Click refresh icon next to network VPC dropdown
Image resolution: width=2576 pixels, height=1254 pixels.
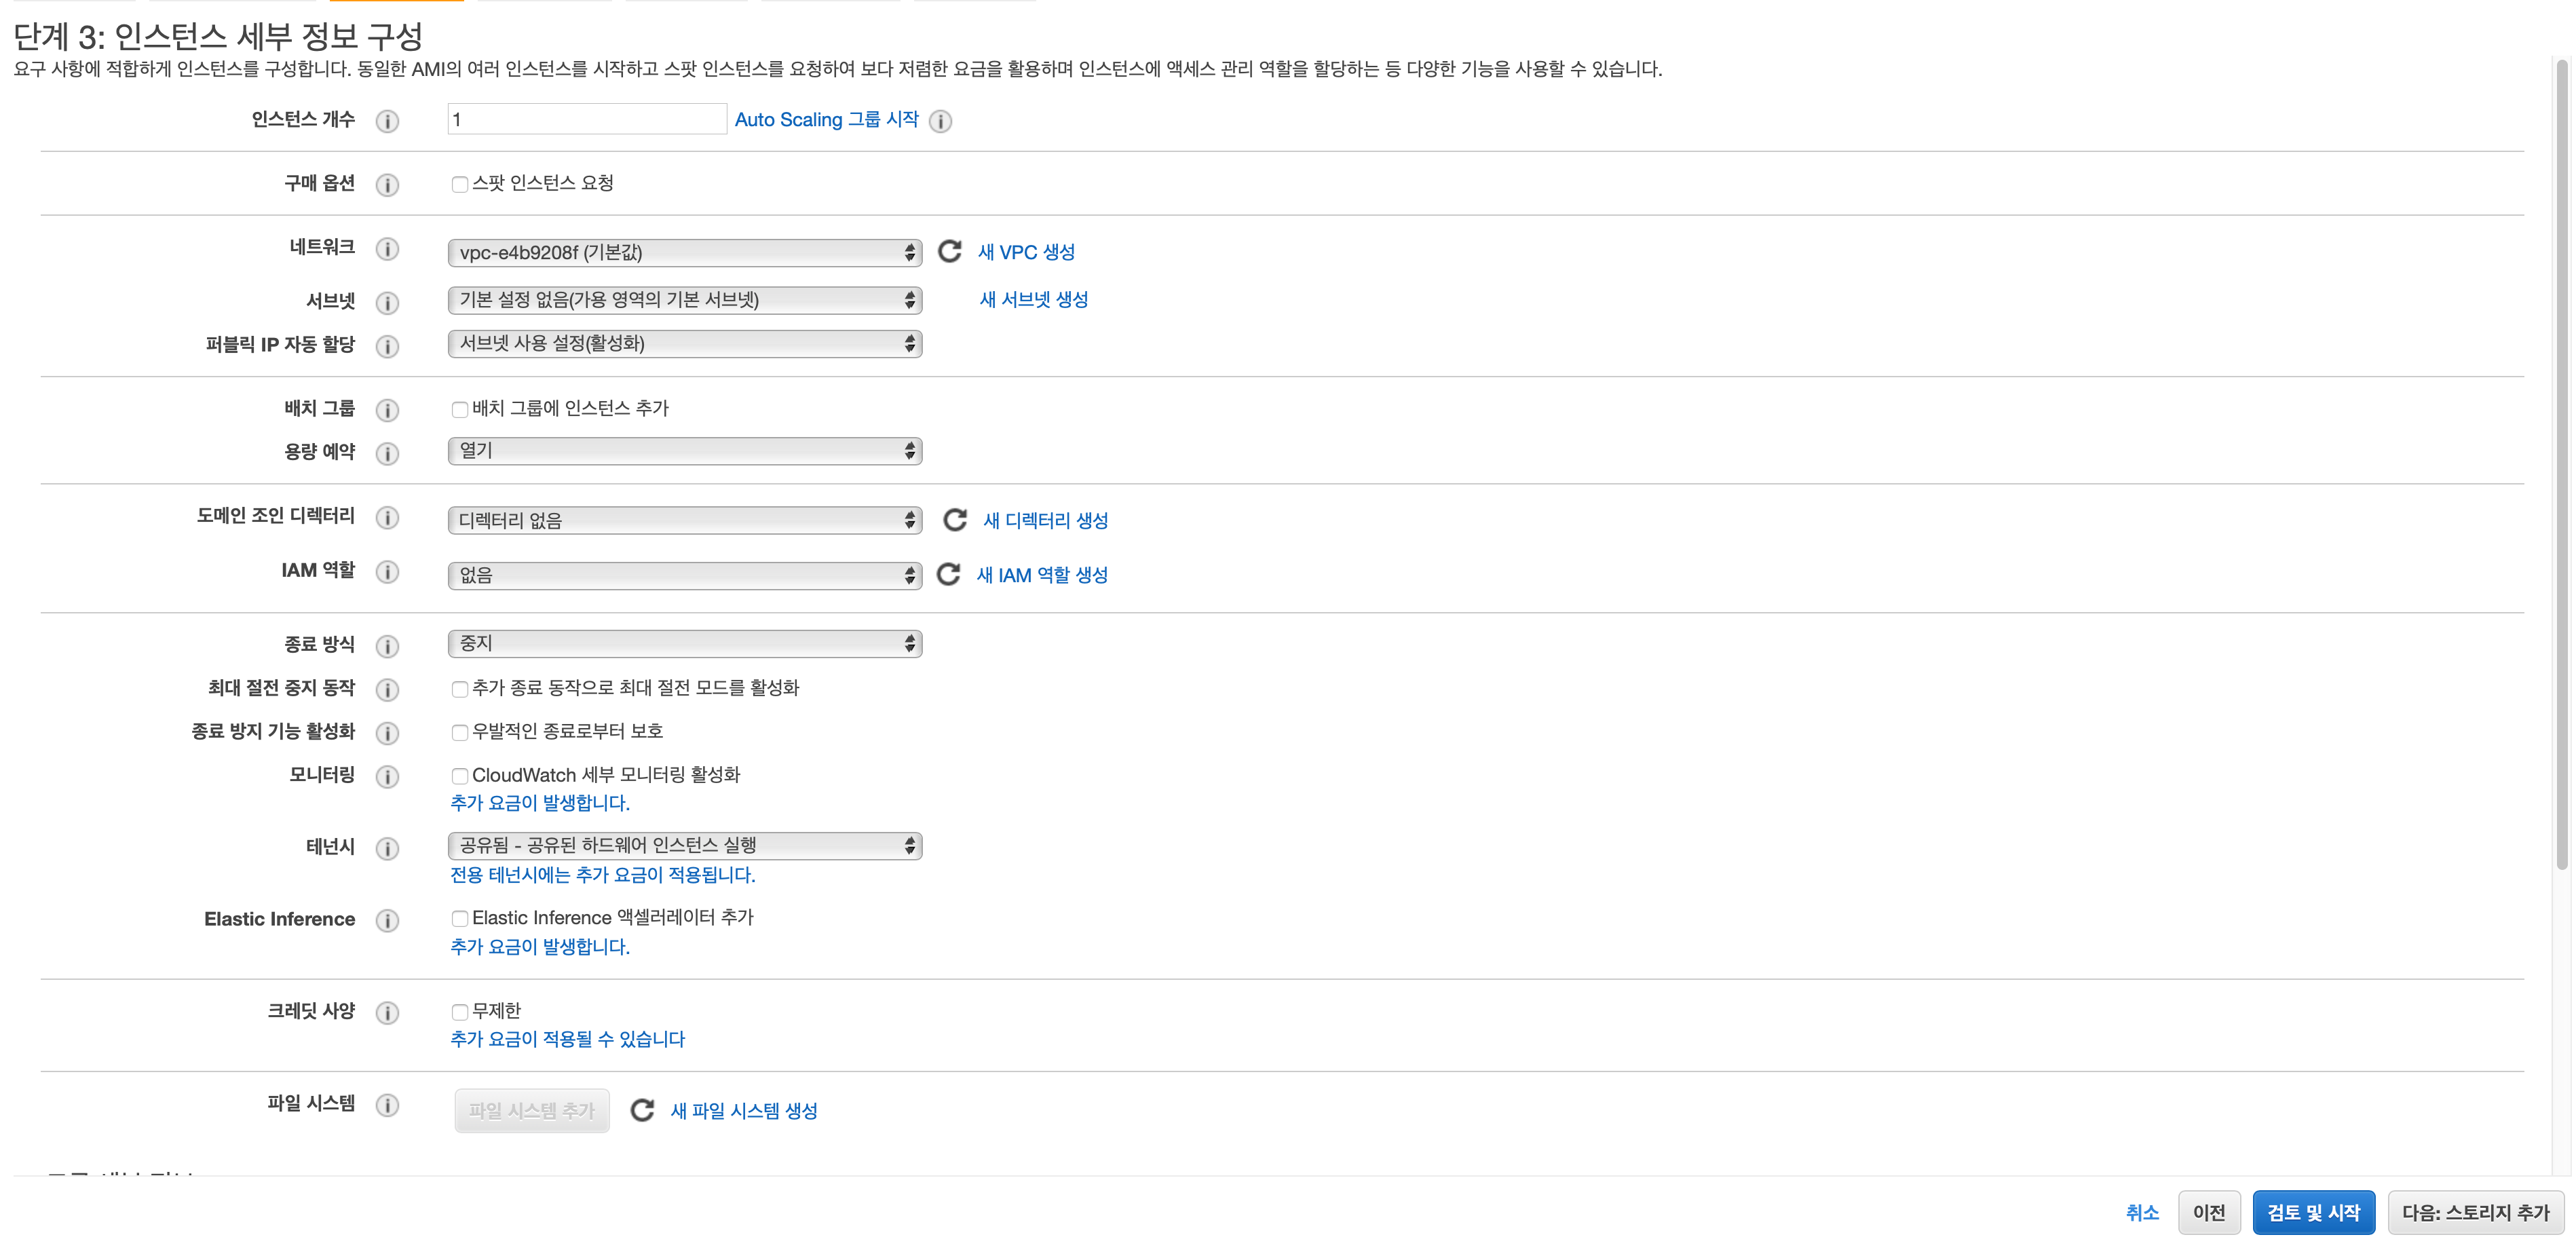tap(949, 251)
